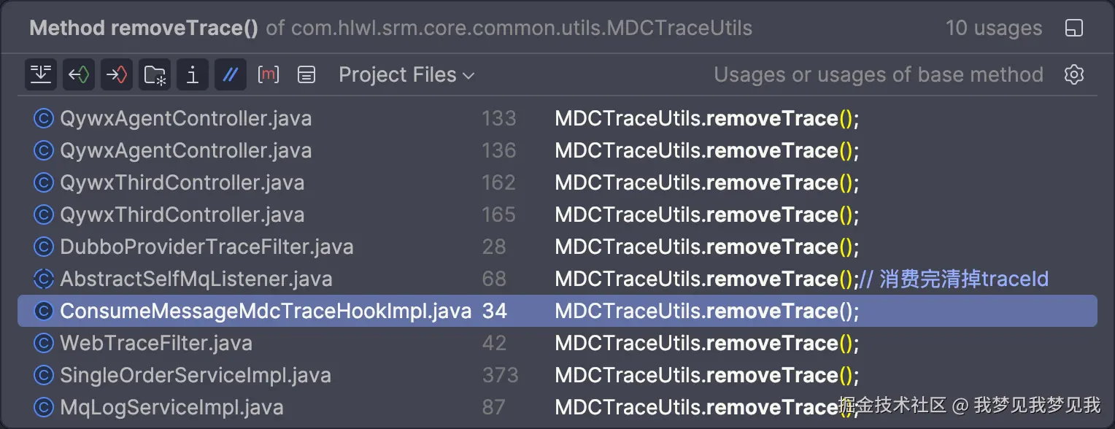Click the info 'i' toolbar icon

(x=193, y=74)
